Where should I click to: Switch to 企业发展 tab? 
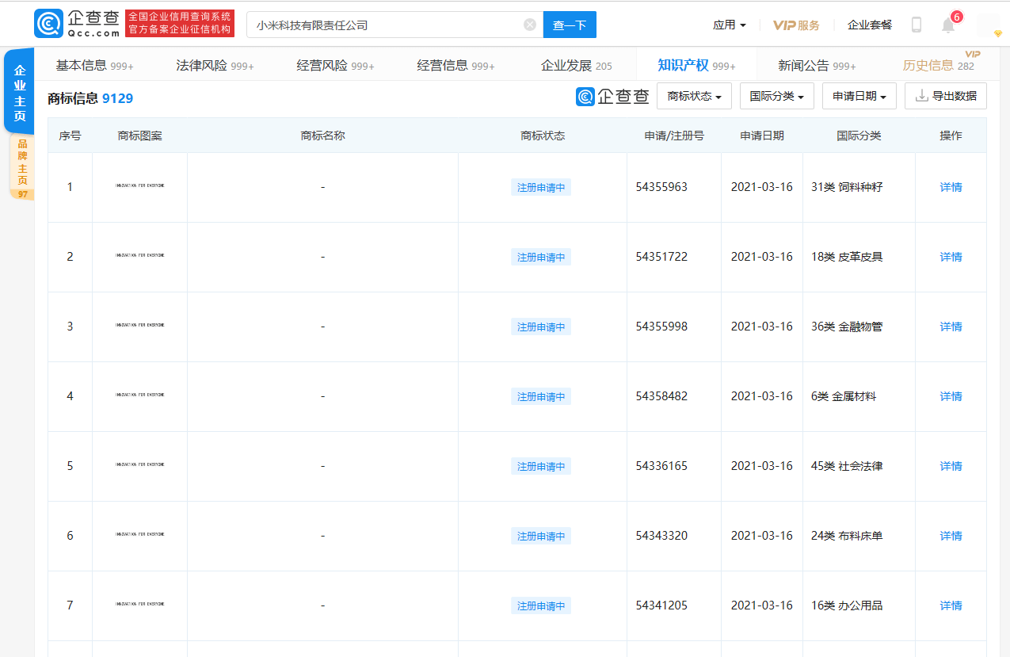pos(576,65)
